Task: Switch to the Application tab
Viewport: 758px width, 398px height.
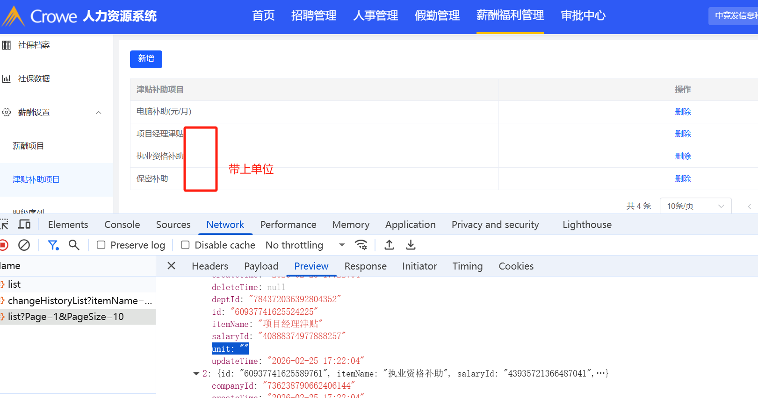Action: tap(411, 225)
